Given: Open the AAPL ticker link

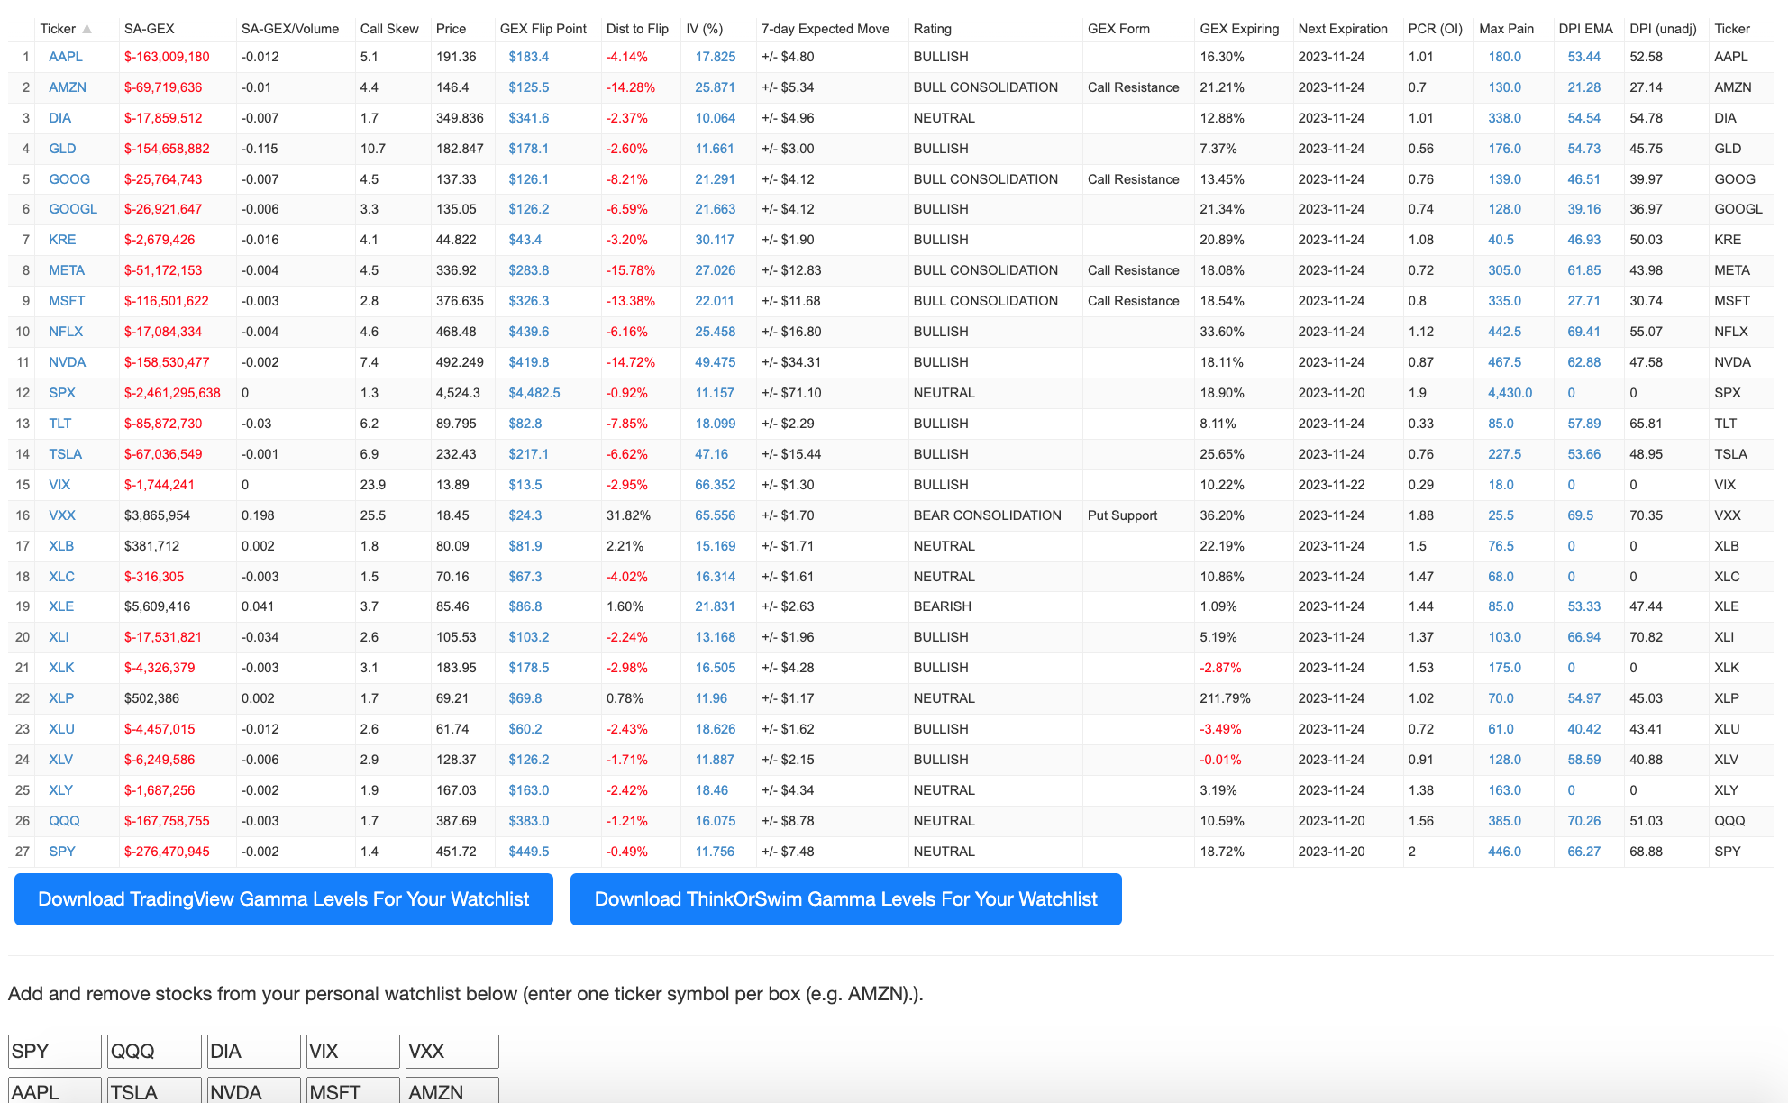Looking at the screenshot, I should point(65,57).
